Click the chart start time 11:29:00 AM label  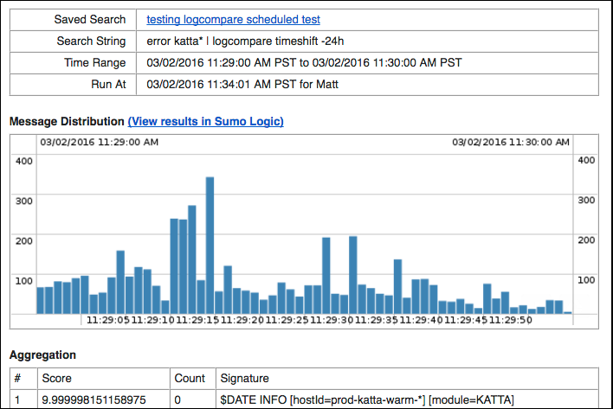[100, 142]
